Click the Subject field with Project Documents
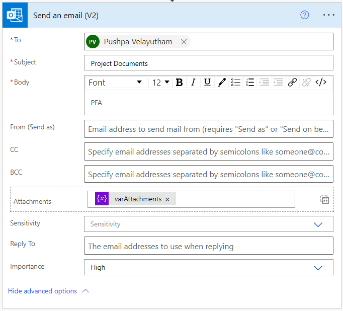 (x=209, y=63)
